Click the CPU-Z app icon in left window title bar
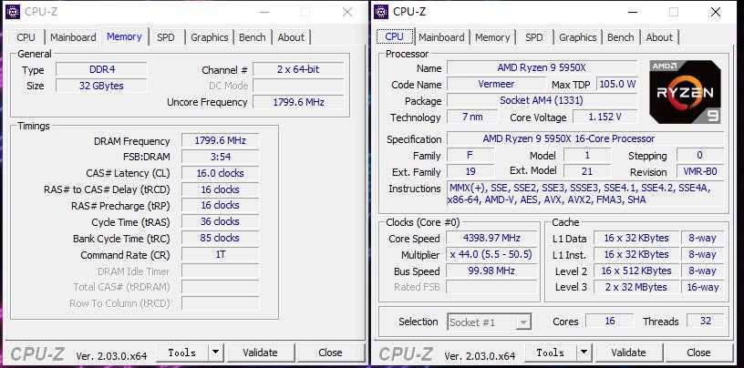The width and height of the screenshot is (744, 368). tap(13, 12)
